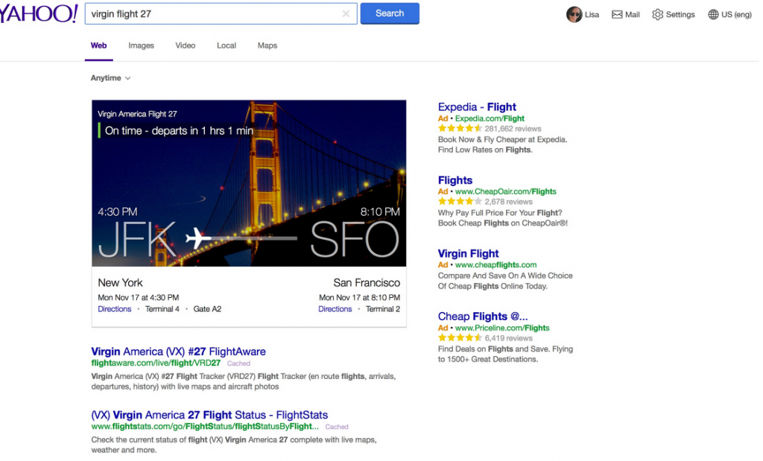Image resolution: width=763 pixels, height=461 pixels.
Task: Click the 'Terminal 4' text
Action: click(x=162, y=309)
